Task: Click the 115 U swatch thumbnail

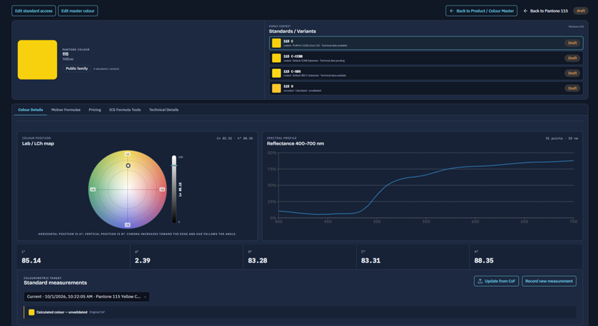Action: 277,88
